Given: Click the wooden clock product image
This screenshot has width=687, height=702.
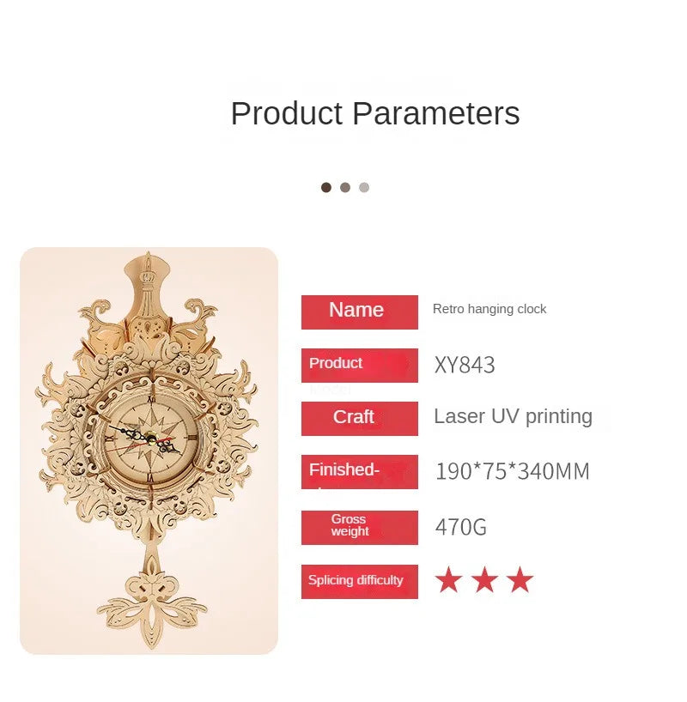Looking at the screenshot, I should pyautogui.click(x=149, y=451).
